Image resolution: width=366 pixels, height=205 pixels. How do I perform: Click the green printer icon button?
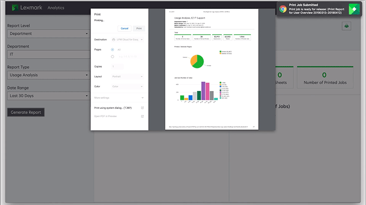point(346,26)
